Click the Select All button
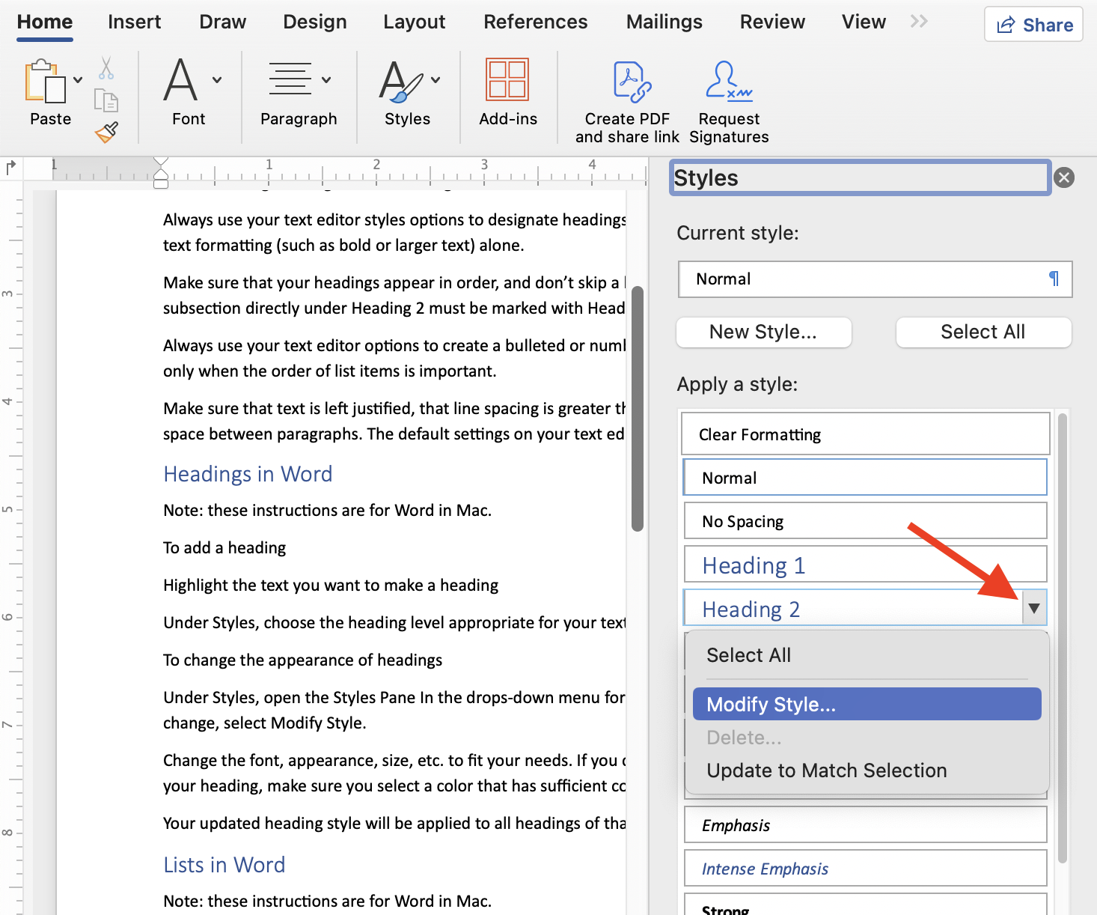Screen dimensions: 1097x915 [x=983, y=332]
